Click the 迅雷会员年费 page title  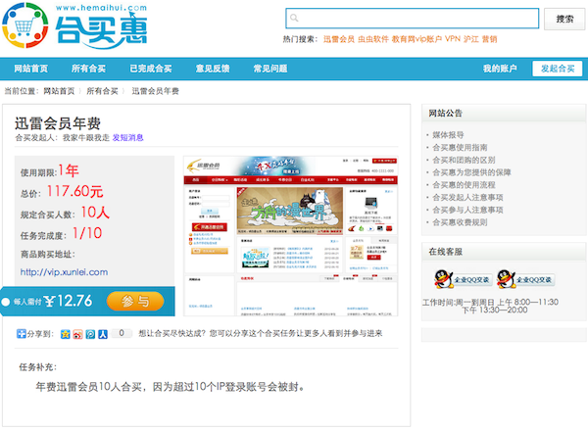click(58, 123)
